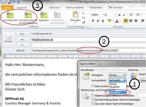Image resolution: width=146 pixels, height=107 pixels.
Task: Center the text alignment
Action: (x=131, y=21)
